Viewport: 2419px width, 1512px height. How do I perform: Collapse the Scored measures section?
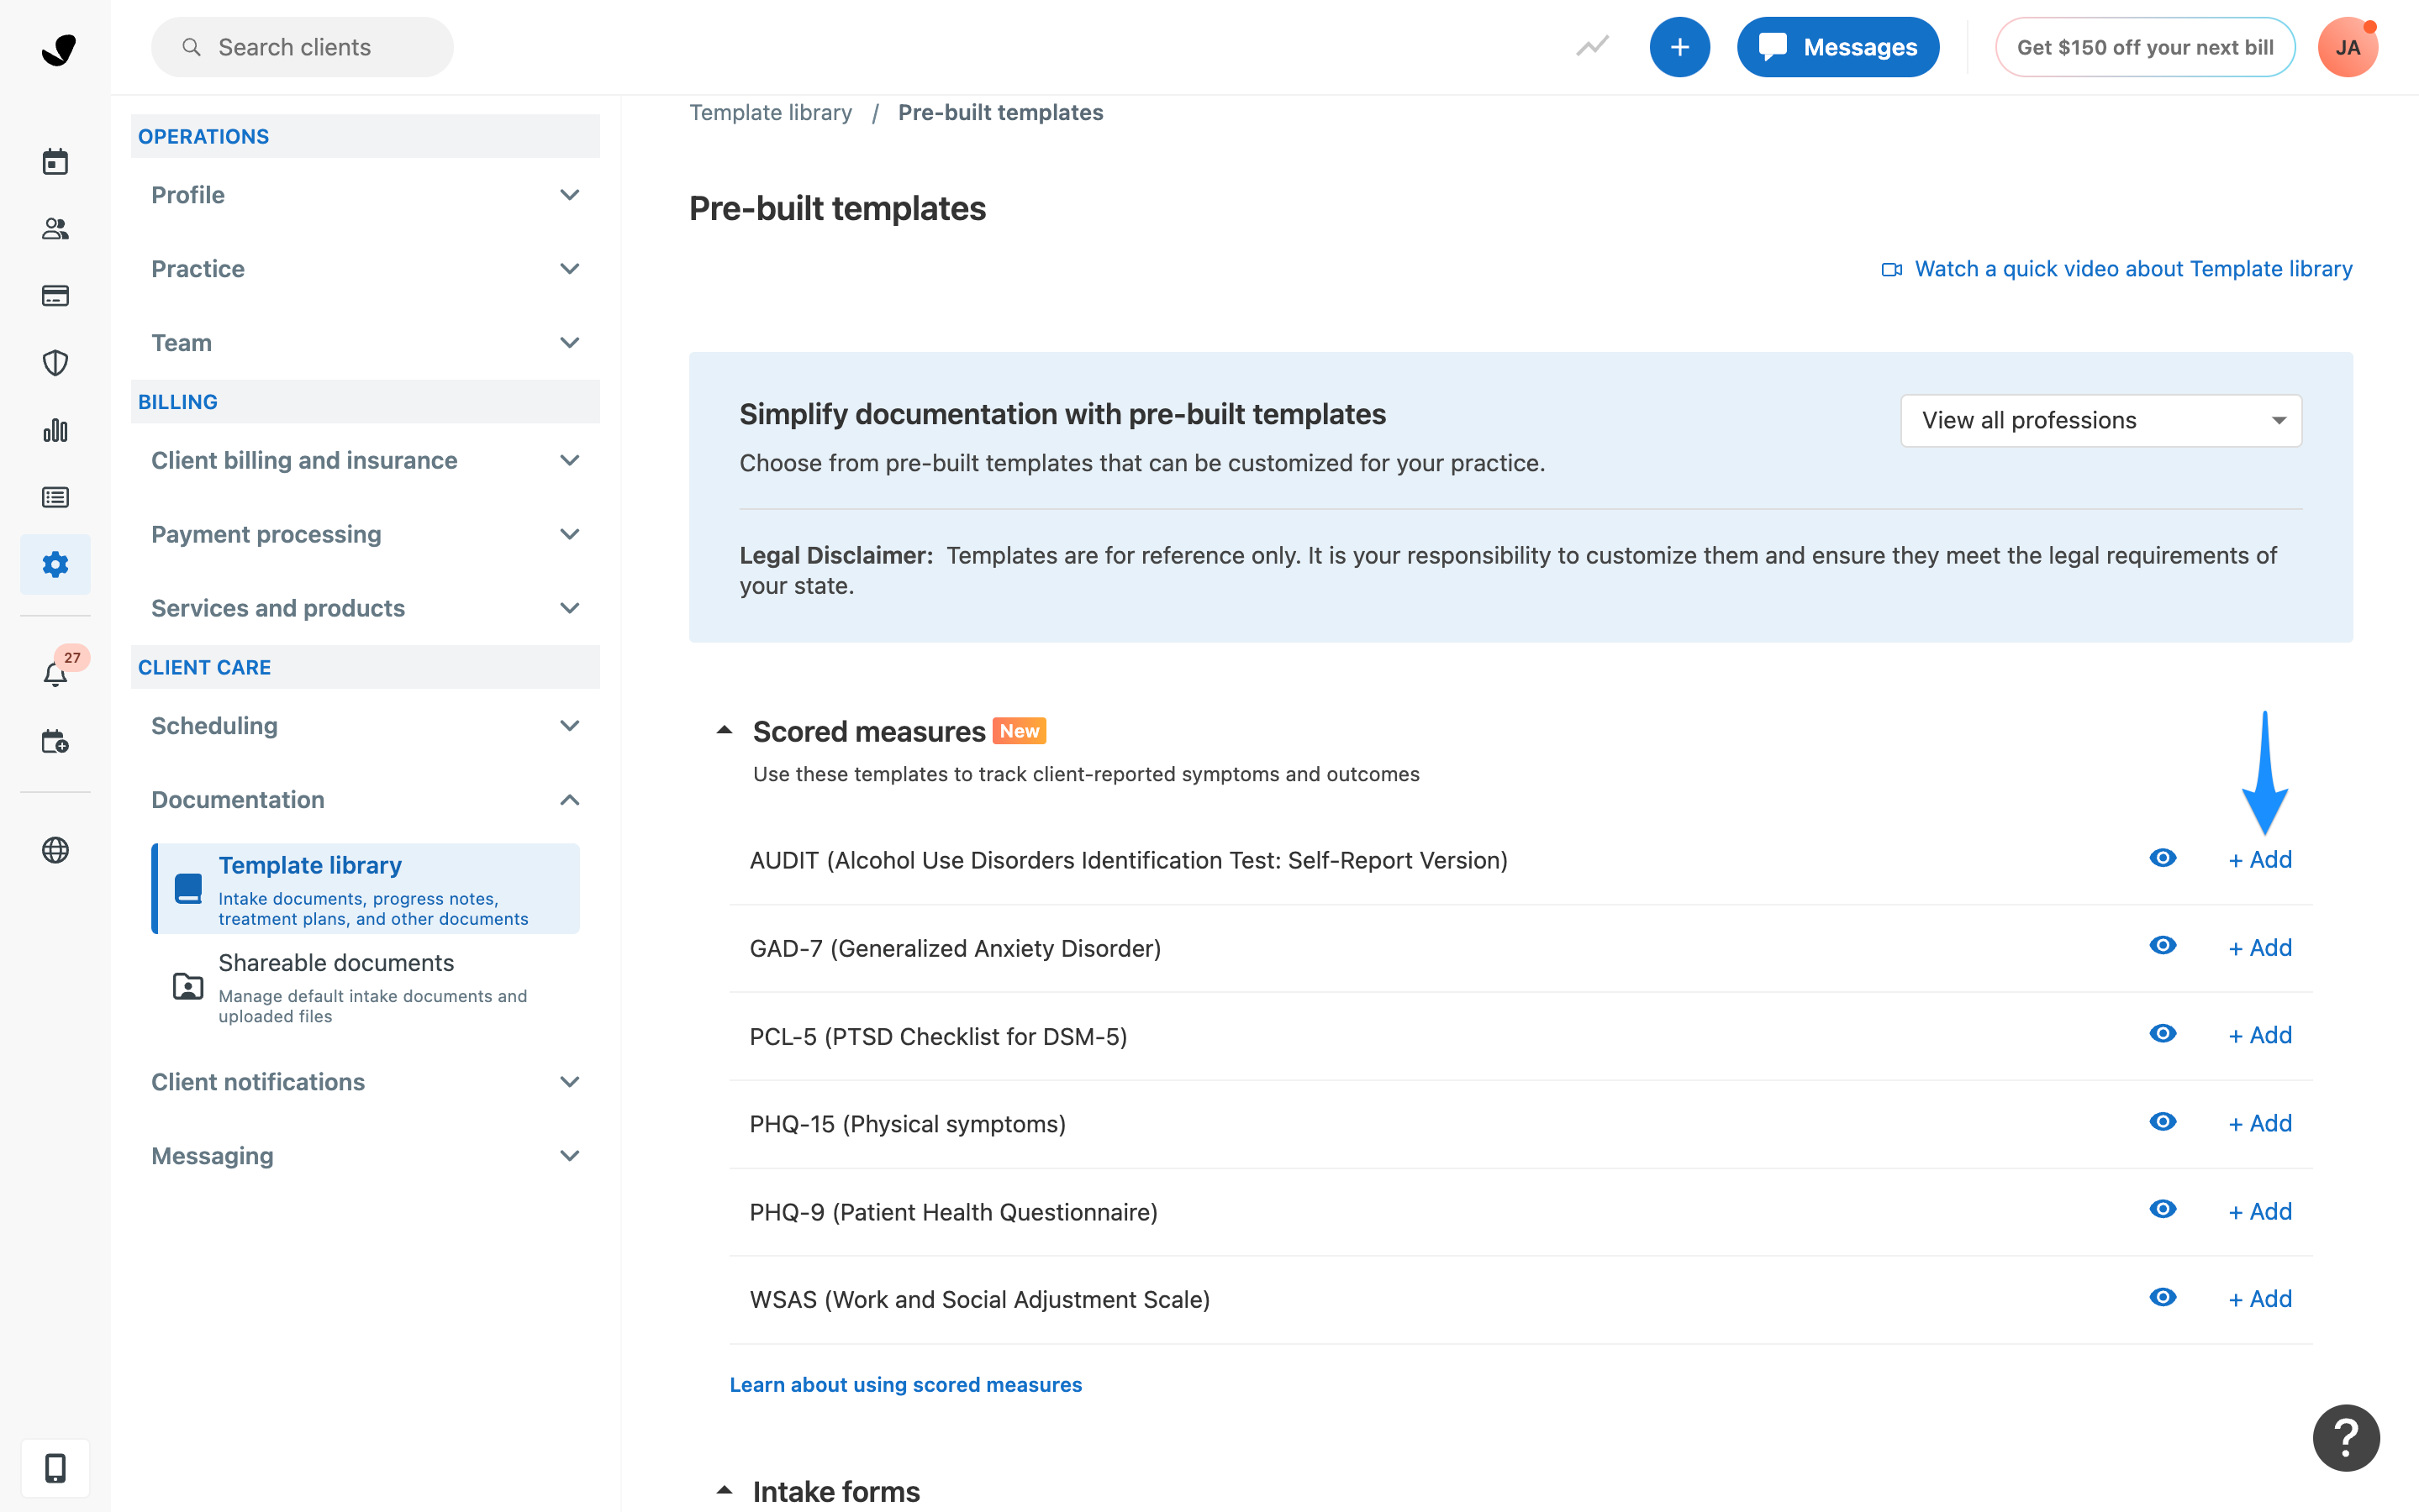(x=724, y=729)
